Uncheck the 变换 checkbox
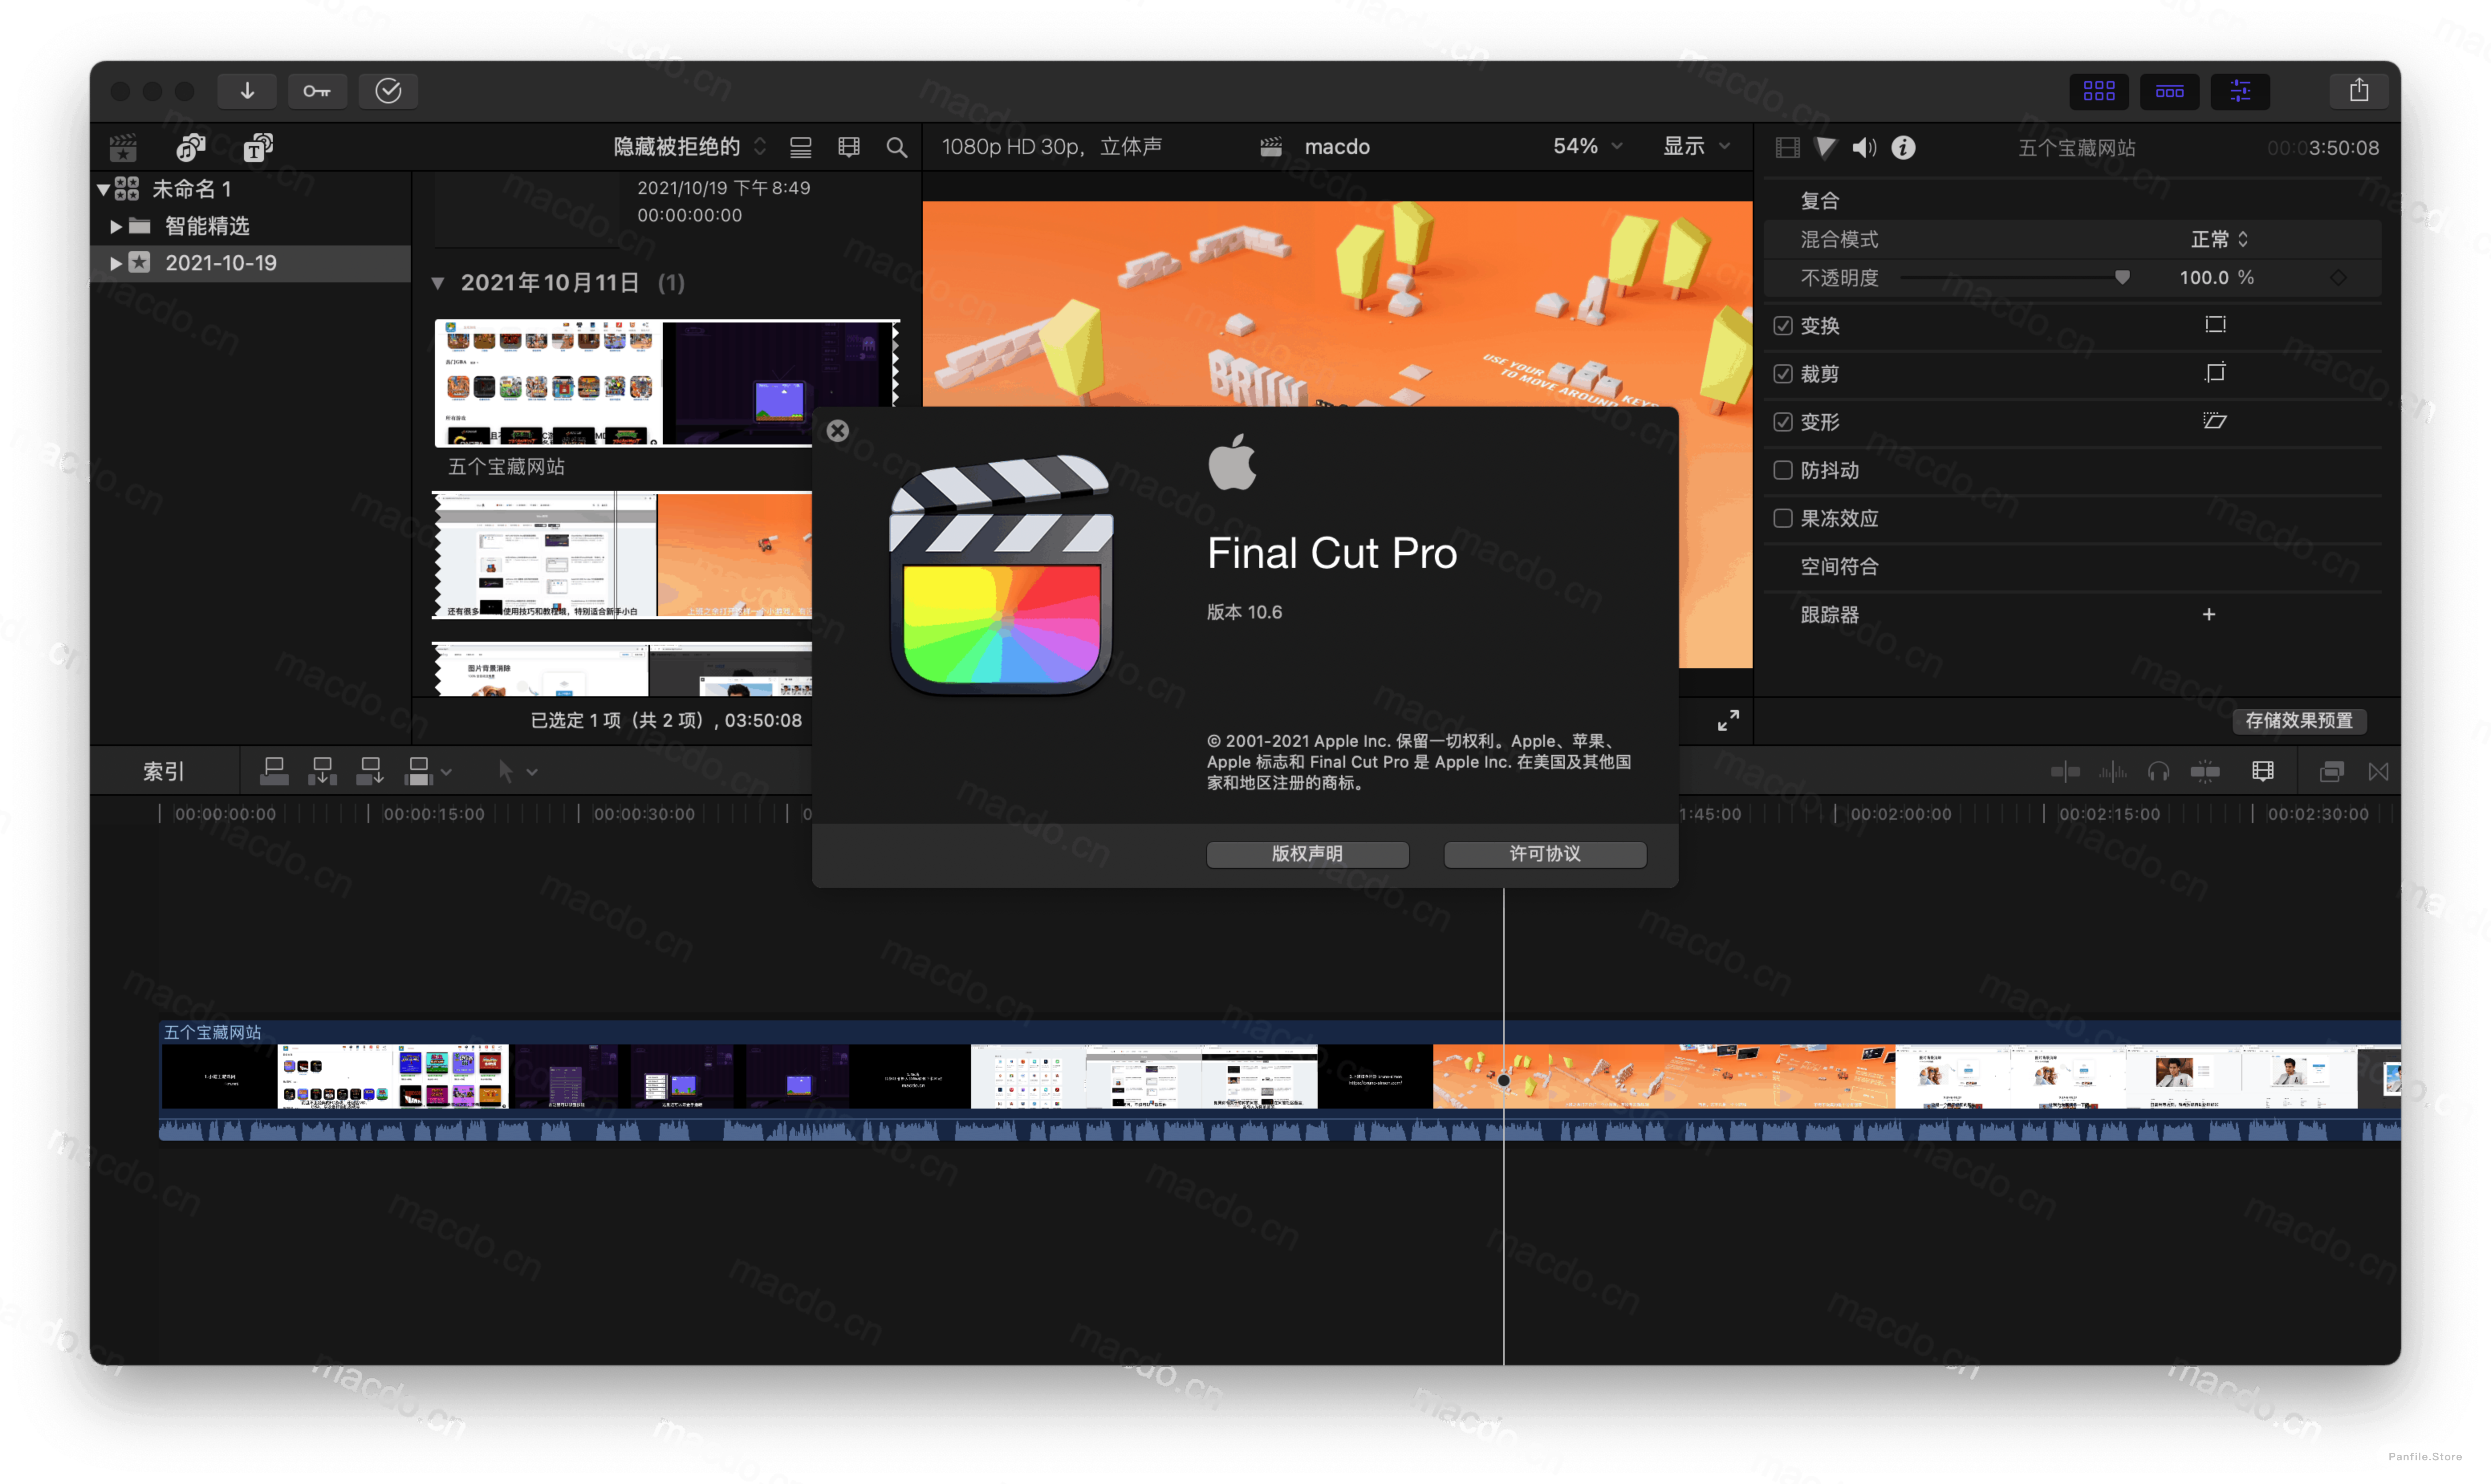The image size is (2491, 1484). (x=1783, y=326)
